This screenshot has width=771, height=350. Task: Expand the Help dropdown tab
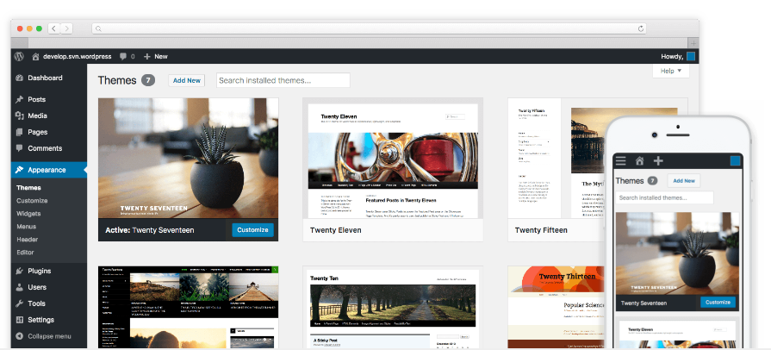pyautogui.click(x=671, y=71)
